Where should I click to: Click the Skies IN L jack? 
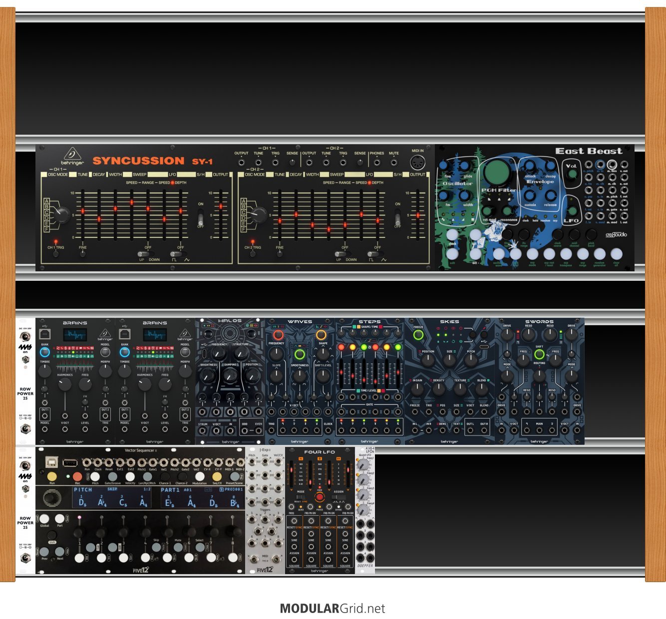click(415, 431)
